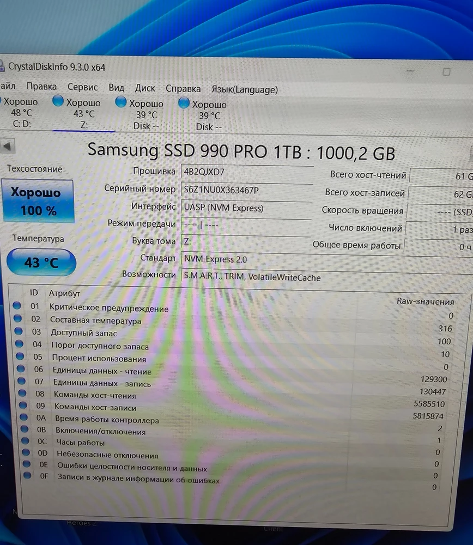Open the Диск menu
473x545 pixels.
click(145, 88)
